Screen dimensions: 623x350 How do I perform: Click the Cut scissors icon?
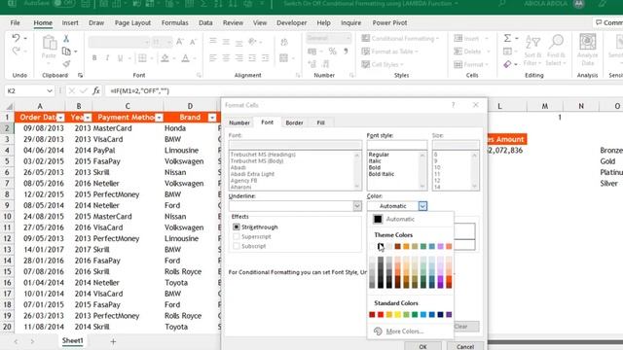point(66,39)
